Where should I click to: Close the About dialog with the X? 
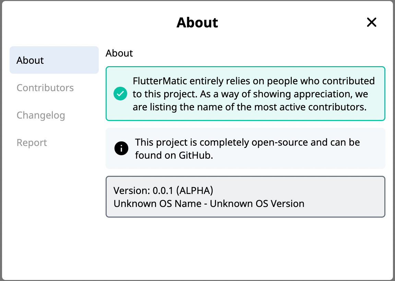372,22
